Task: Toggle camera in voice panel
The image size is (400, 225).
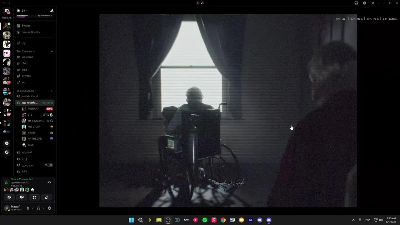Action: pos(9,197)
